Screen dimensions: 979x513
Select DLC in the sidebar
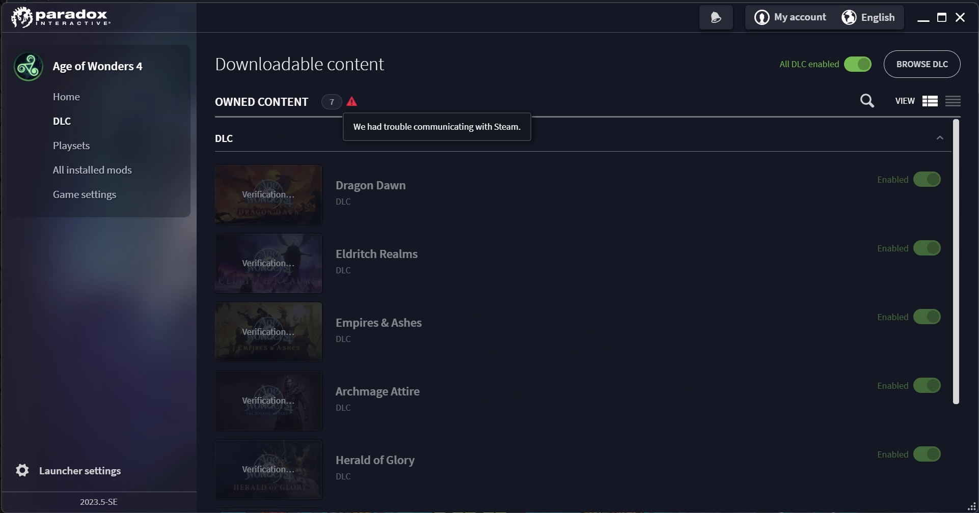coord(62,121)
